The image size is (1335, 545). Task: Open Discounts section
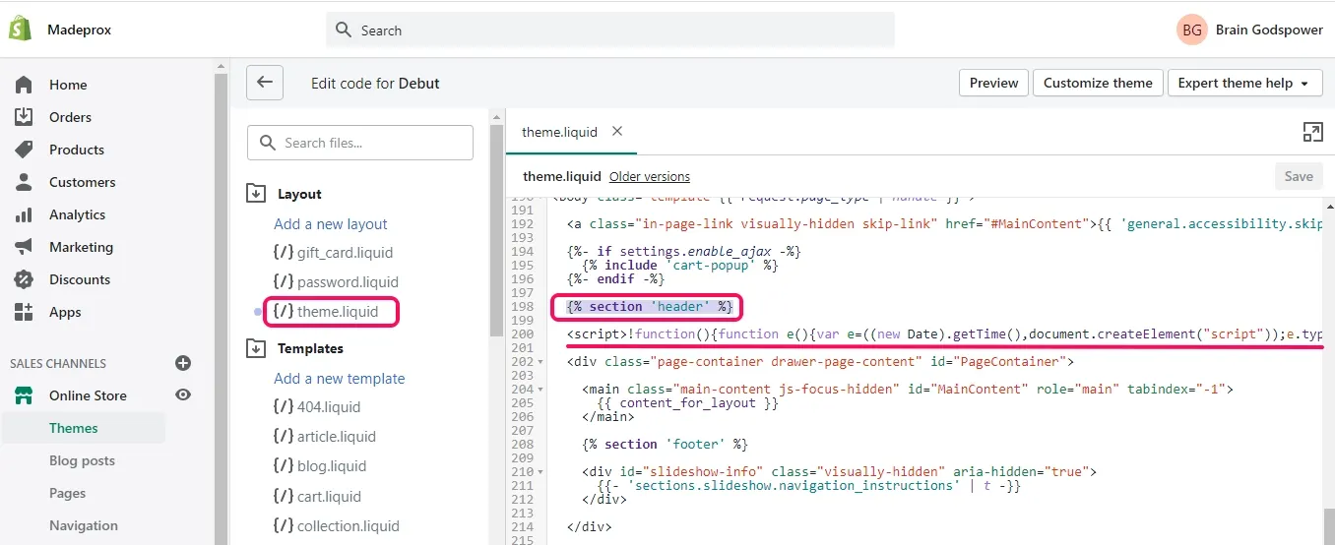80,279
